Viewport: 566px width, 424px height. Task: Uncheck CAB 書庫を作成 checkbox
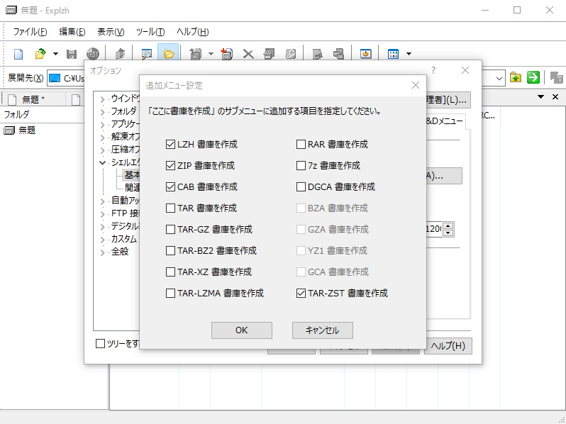click(170, 187)
